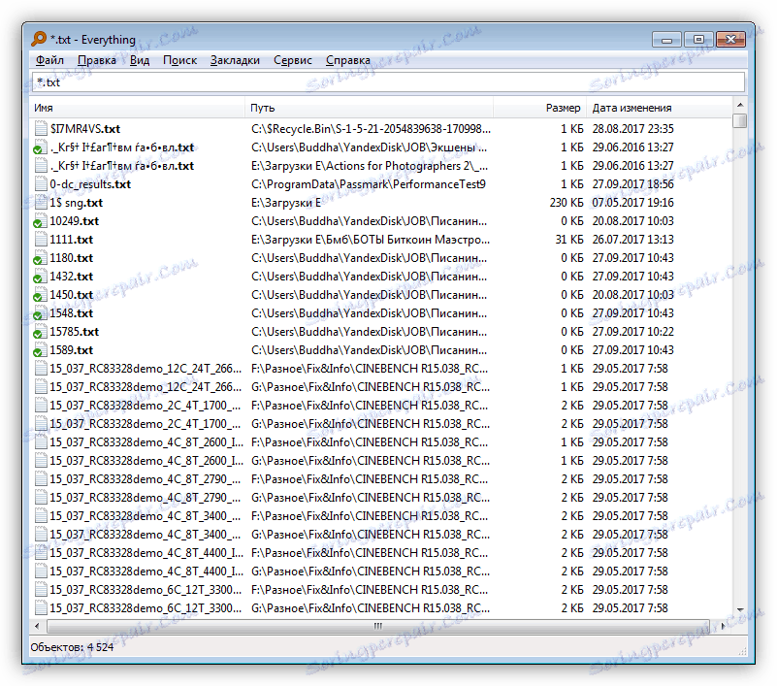The width and height of the screenshot is (777, 686).
Task: Sort results by Размер column header
Action: tap(539, 108)
